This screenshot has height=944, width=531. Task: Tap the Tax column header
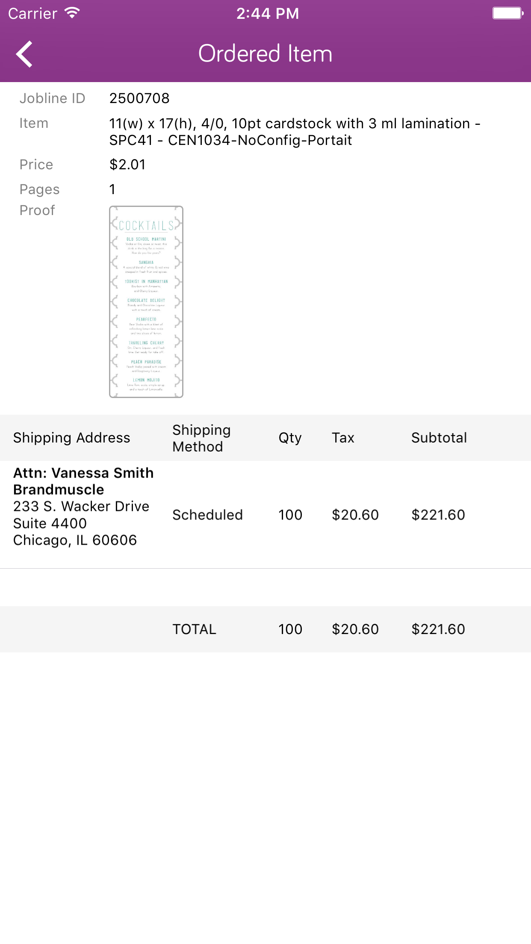pos(343,438)
